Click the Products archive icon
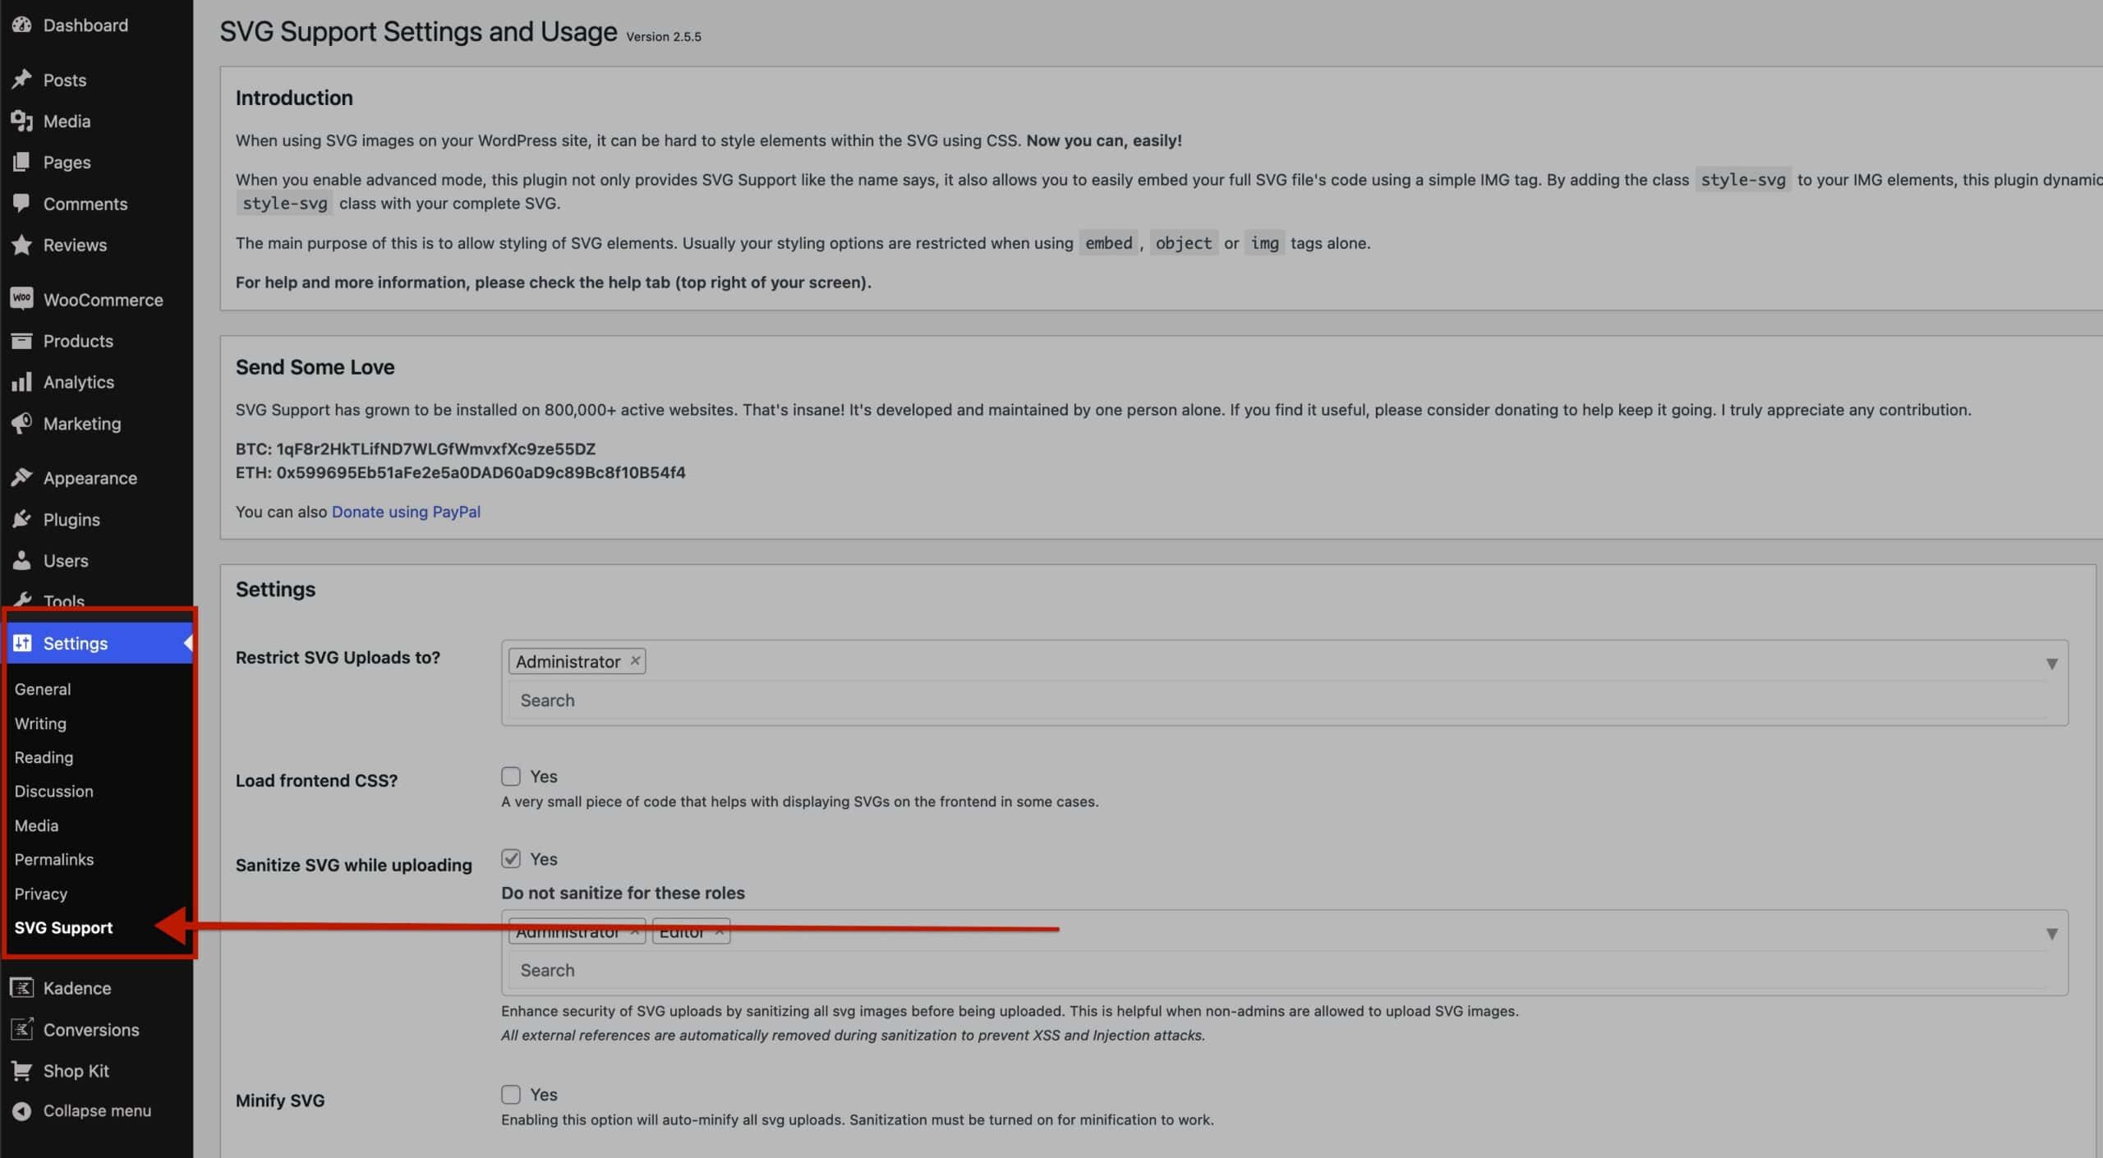The height and width of the screenshot is (1158, 2103). pos(22,341)
